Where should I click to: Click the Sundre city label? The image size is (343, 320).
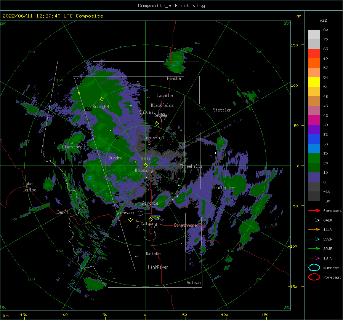point(115,158)
